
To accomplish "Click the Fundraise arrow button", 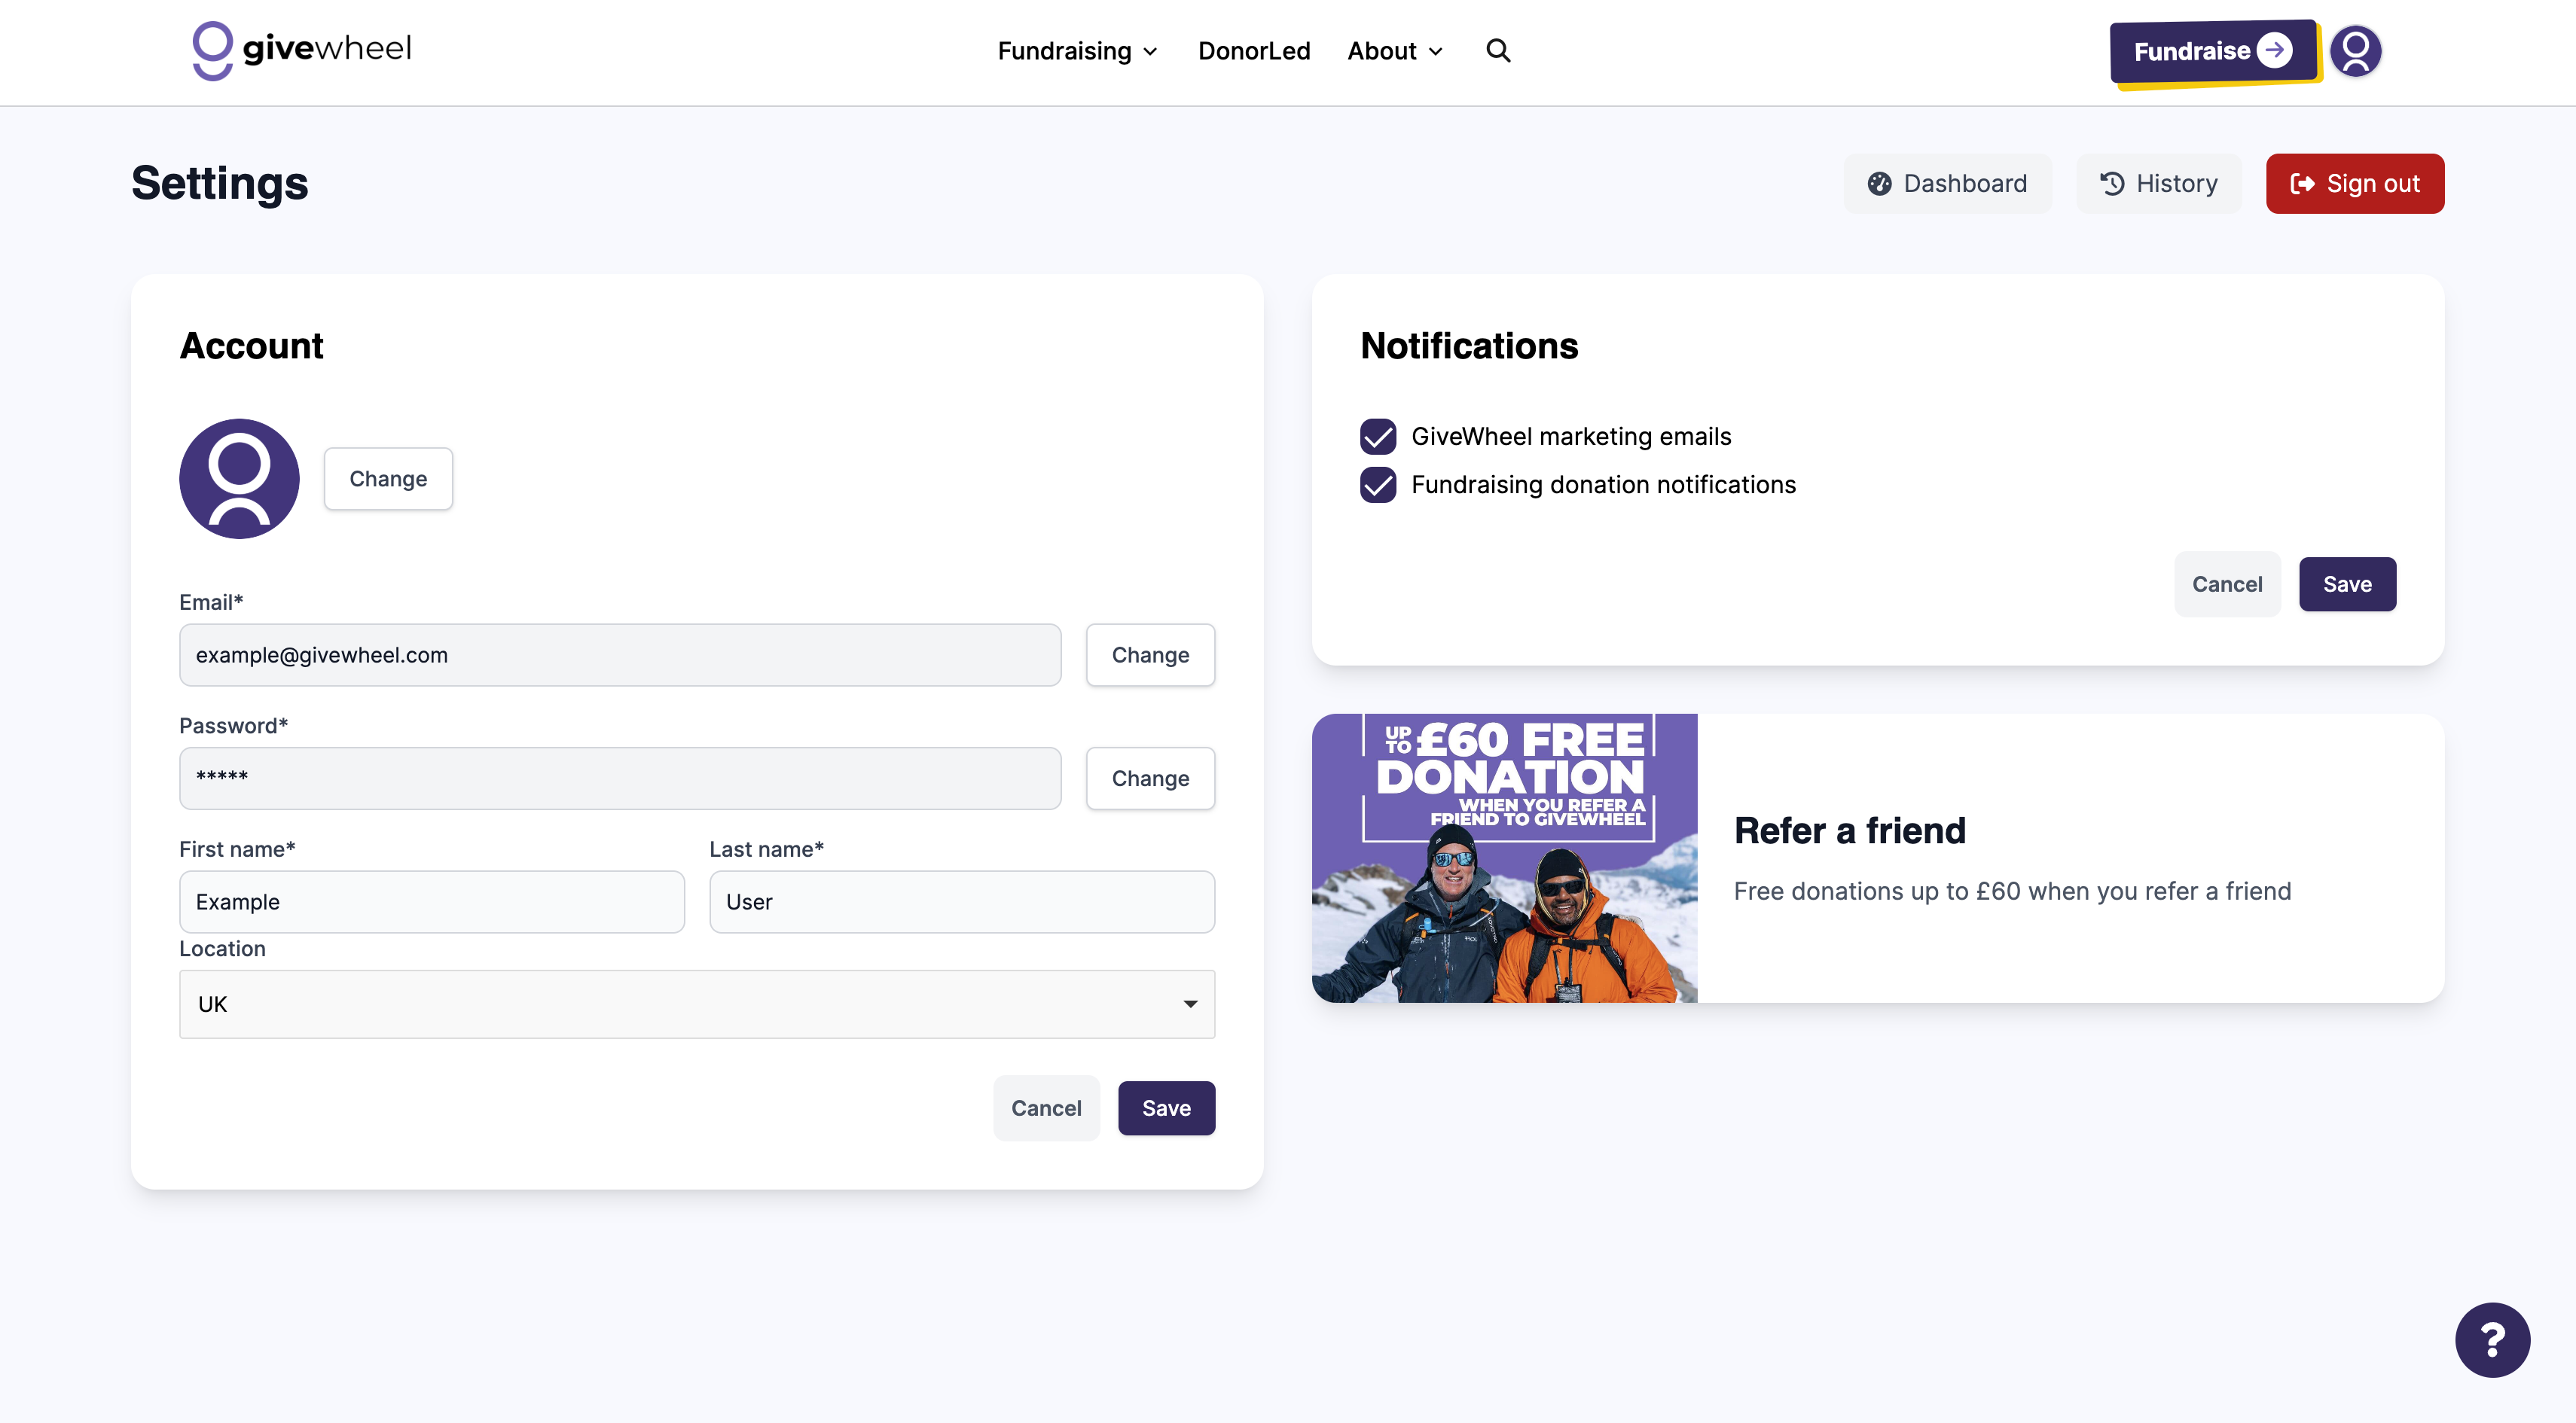I will click(2212, 51).
